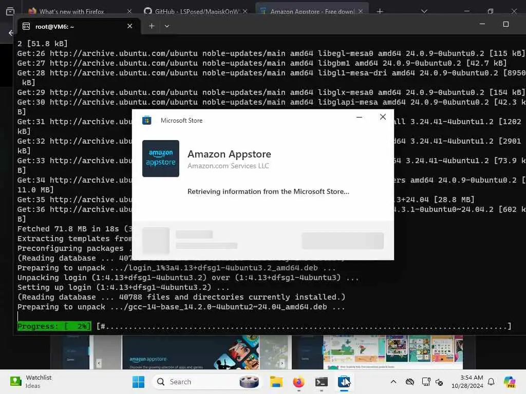
Task: Select the Amazon Appstore title text
Action: [x=229, y=154]
